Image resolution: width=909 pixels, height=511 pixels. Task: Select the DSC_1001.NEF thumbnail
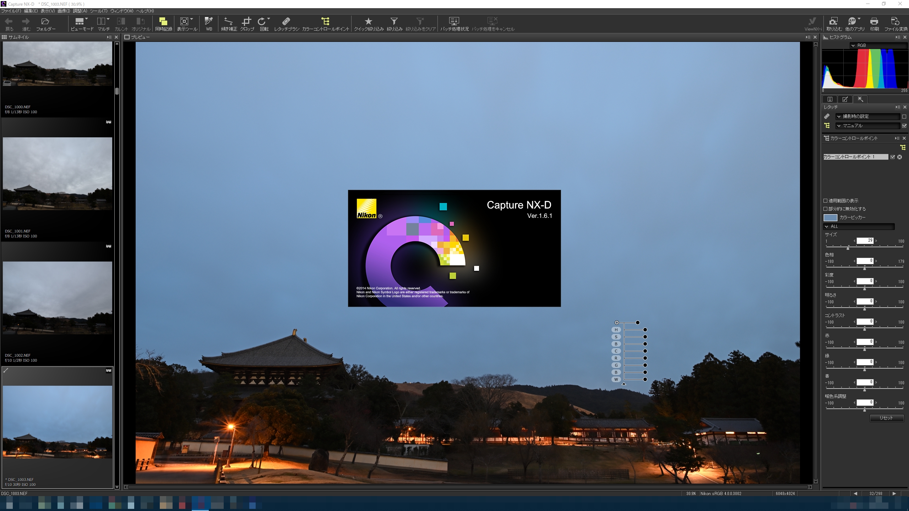tap(58, 174)
